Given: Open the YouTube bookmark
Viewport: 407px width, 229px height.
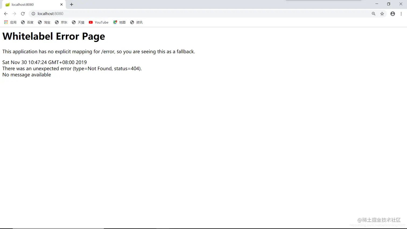Looking at the screenshot, I should (99, 22).
